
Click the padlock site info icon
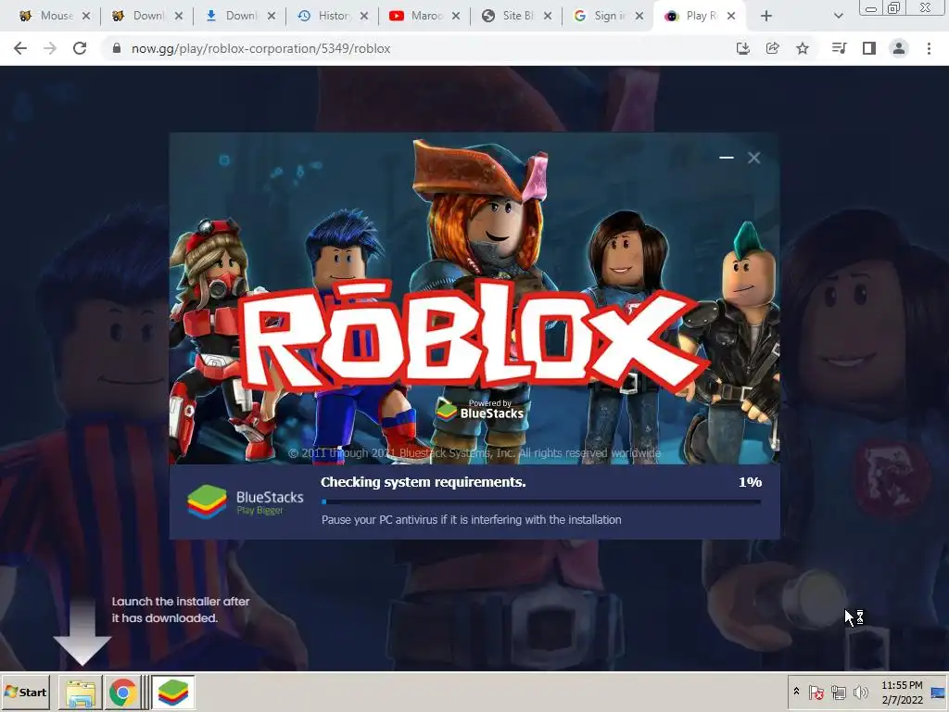tap(117, 48)
